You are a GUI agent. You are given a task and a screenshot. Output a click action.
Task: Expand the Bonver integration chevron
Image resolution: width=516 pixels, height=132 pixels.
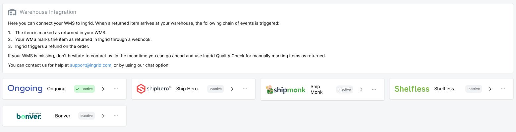pos(103,116)
